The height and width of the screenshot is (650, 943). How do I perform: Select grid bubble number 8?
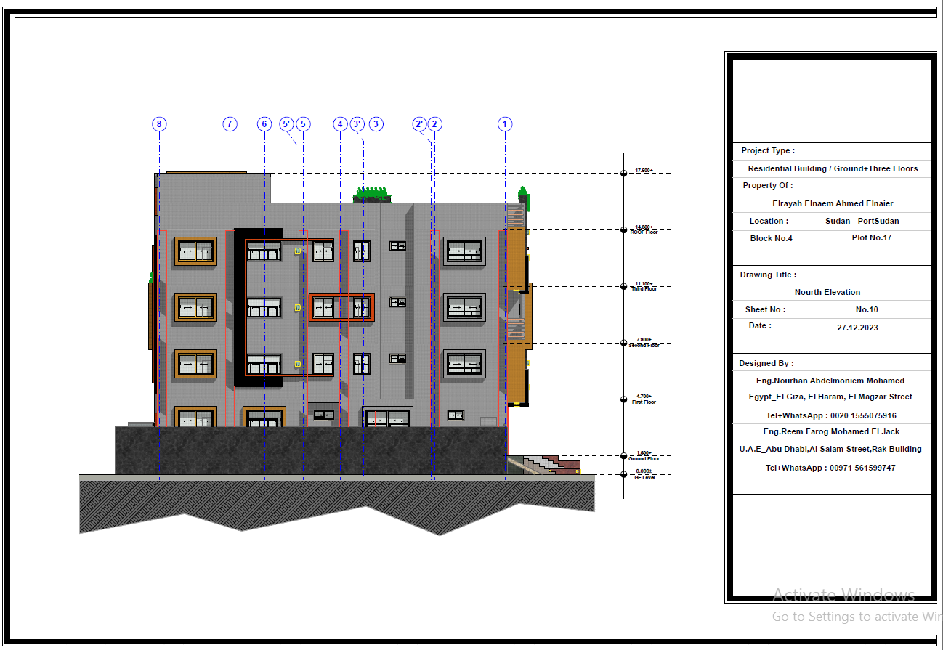[158, 124]
